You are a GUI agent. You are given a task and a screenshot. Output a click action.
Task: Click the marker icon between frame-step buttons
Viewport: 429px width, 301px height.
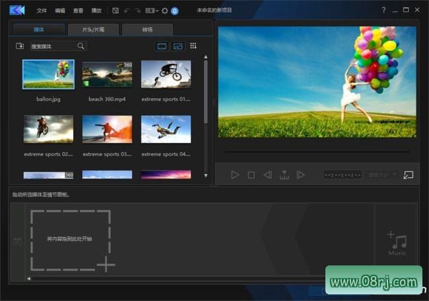click(284, 175)
